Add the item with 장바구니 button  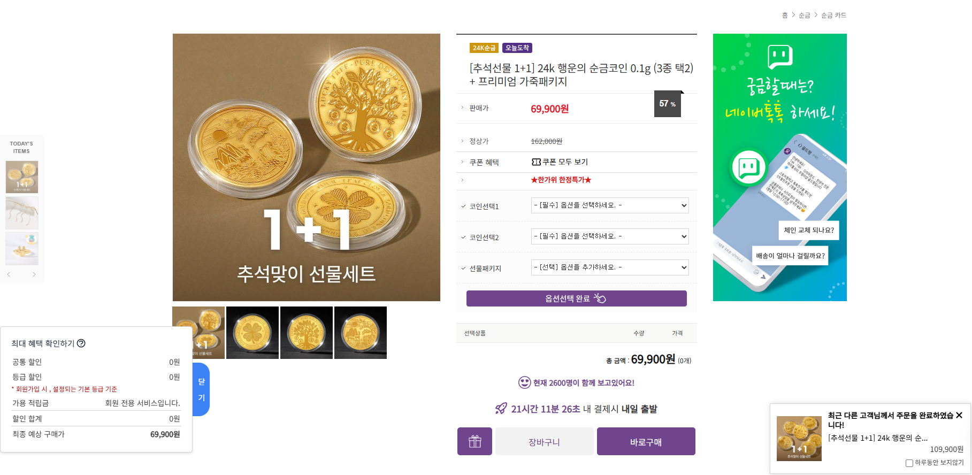click(x=544, y=442)
